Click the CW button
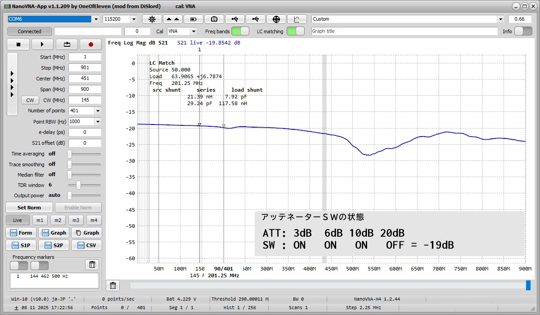The height and width of the screenshot is (315, 540). 30,100
